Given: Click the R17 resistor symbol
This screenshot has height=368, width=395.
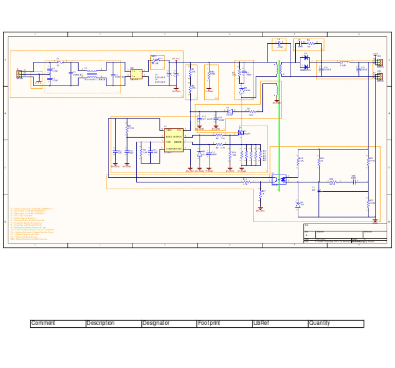Looking at the screenshot, I should (x=260, y=195).
